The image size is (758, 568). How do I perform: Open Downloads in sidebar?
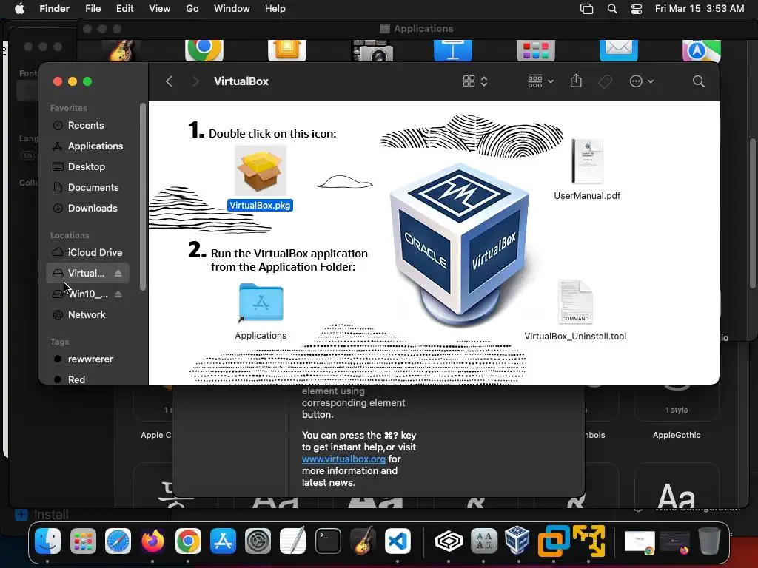(x=87, y=208)
